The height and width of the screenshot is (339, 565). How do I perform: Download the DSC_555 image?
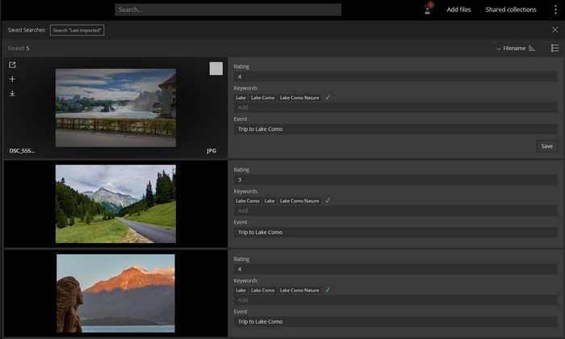point(12,94)
